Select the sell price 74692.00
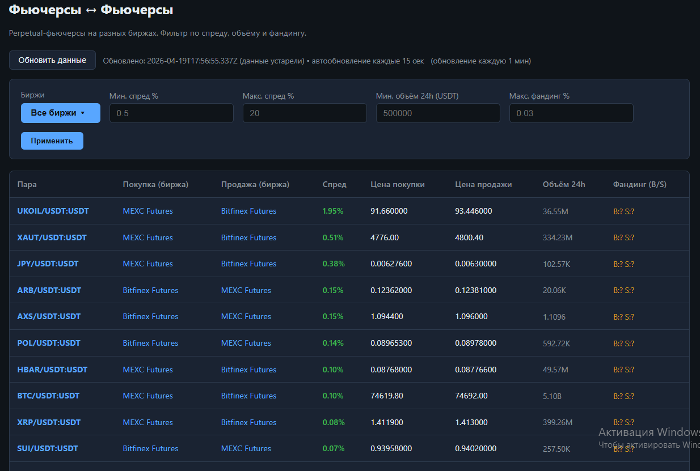The image size is (700, 471). click(471, 396)
